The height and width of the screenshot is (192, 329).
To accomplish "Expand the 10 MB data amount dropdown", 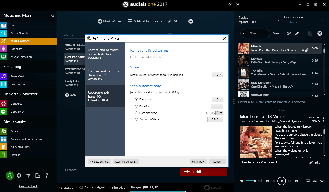I will (215, 119).
